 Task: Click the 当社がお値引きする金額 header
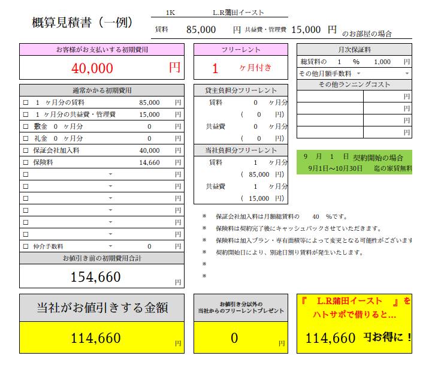tap(102, 307)
